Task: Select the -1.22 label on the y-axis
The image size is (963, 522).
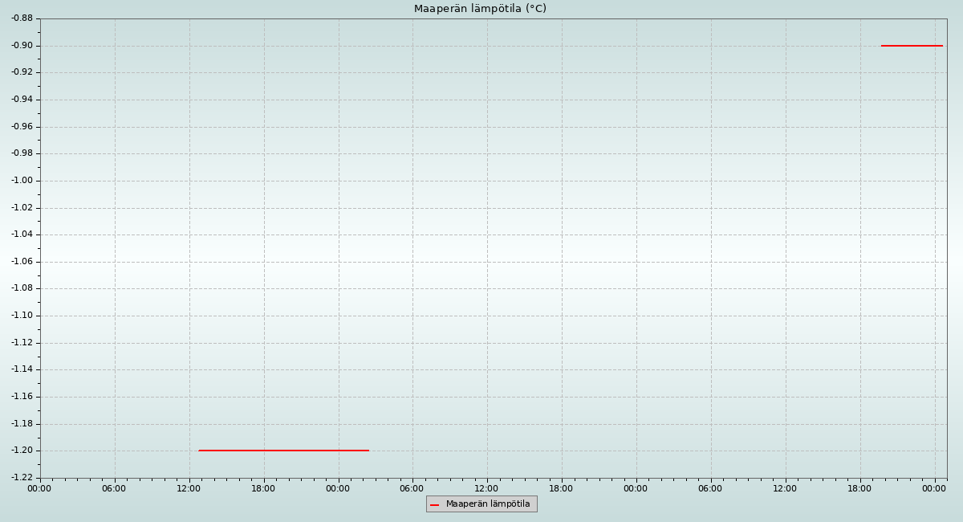Action: [22, 478]
